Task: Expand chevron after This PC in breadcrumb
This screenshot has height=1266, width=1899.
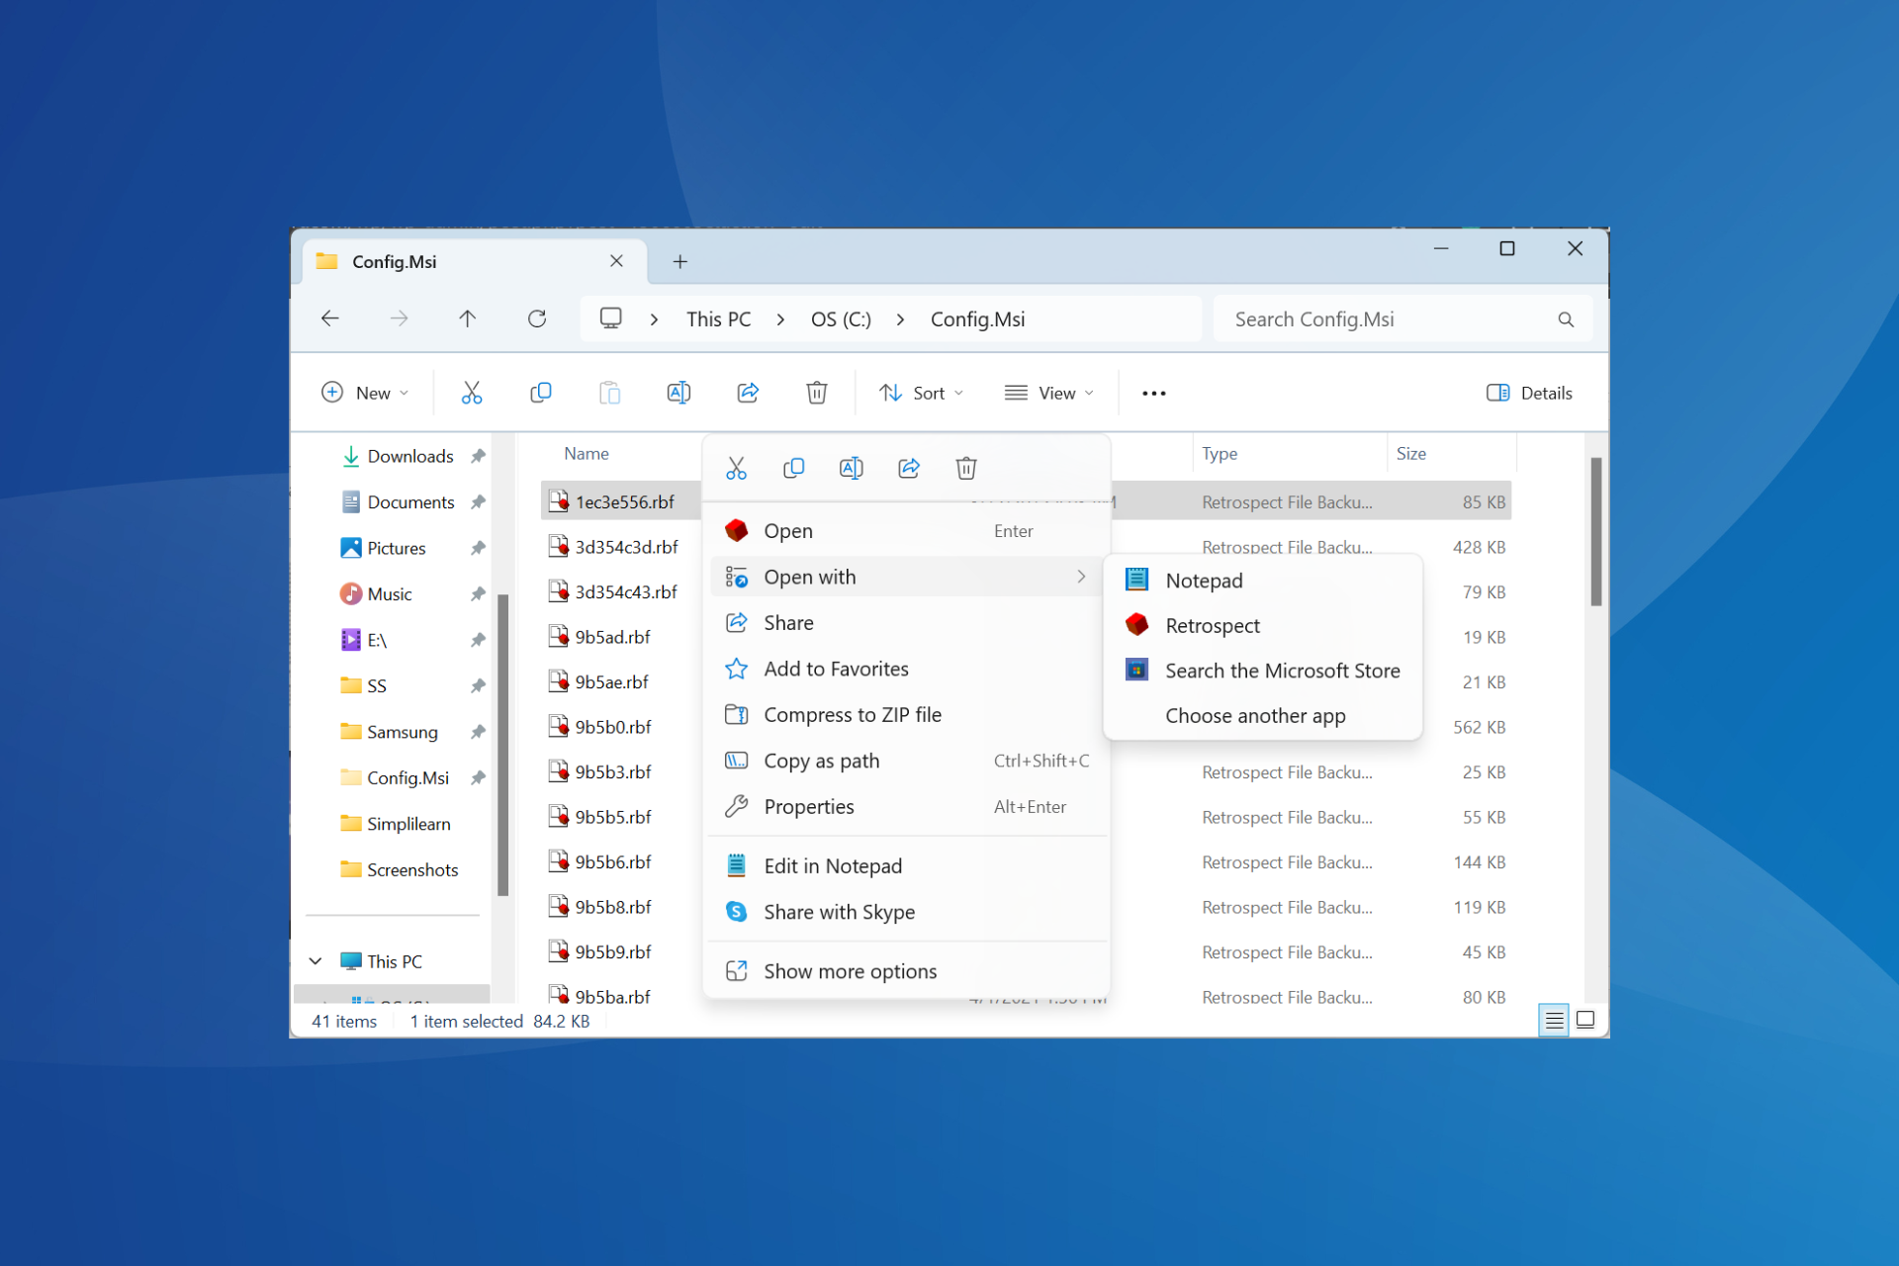Action: (781, 319)
